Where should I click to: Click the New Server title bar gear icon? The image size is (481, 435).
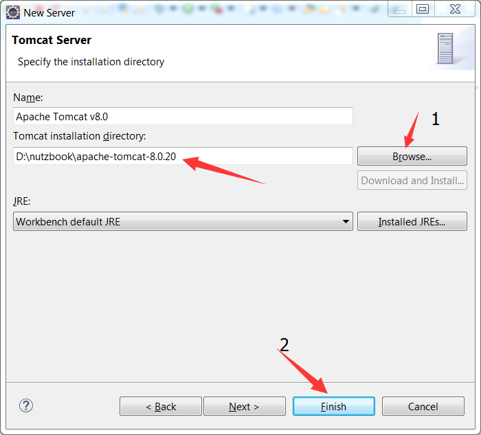click(13, 12)
